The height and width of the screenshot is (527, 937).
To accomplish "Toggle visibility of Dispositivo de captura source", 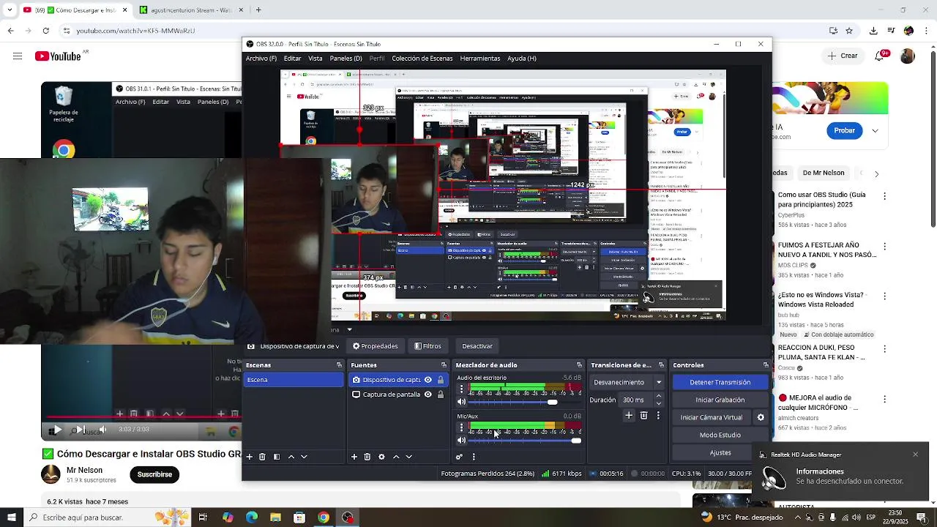I will pyautogui.click(x=428, y=380).
